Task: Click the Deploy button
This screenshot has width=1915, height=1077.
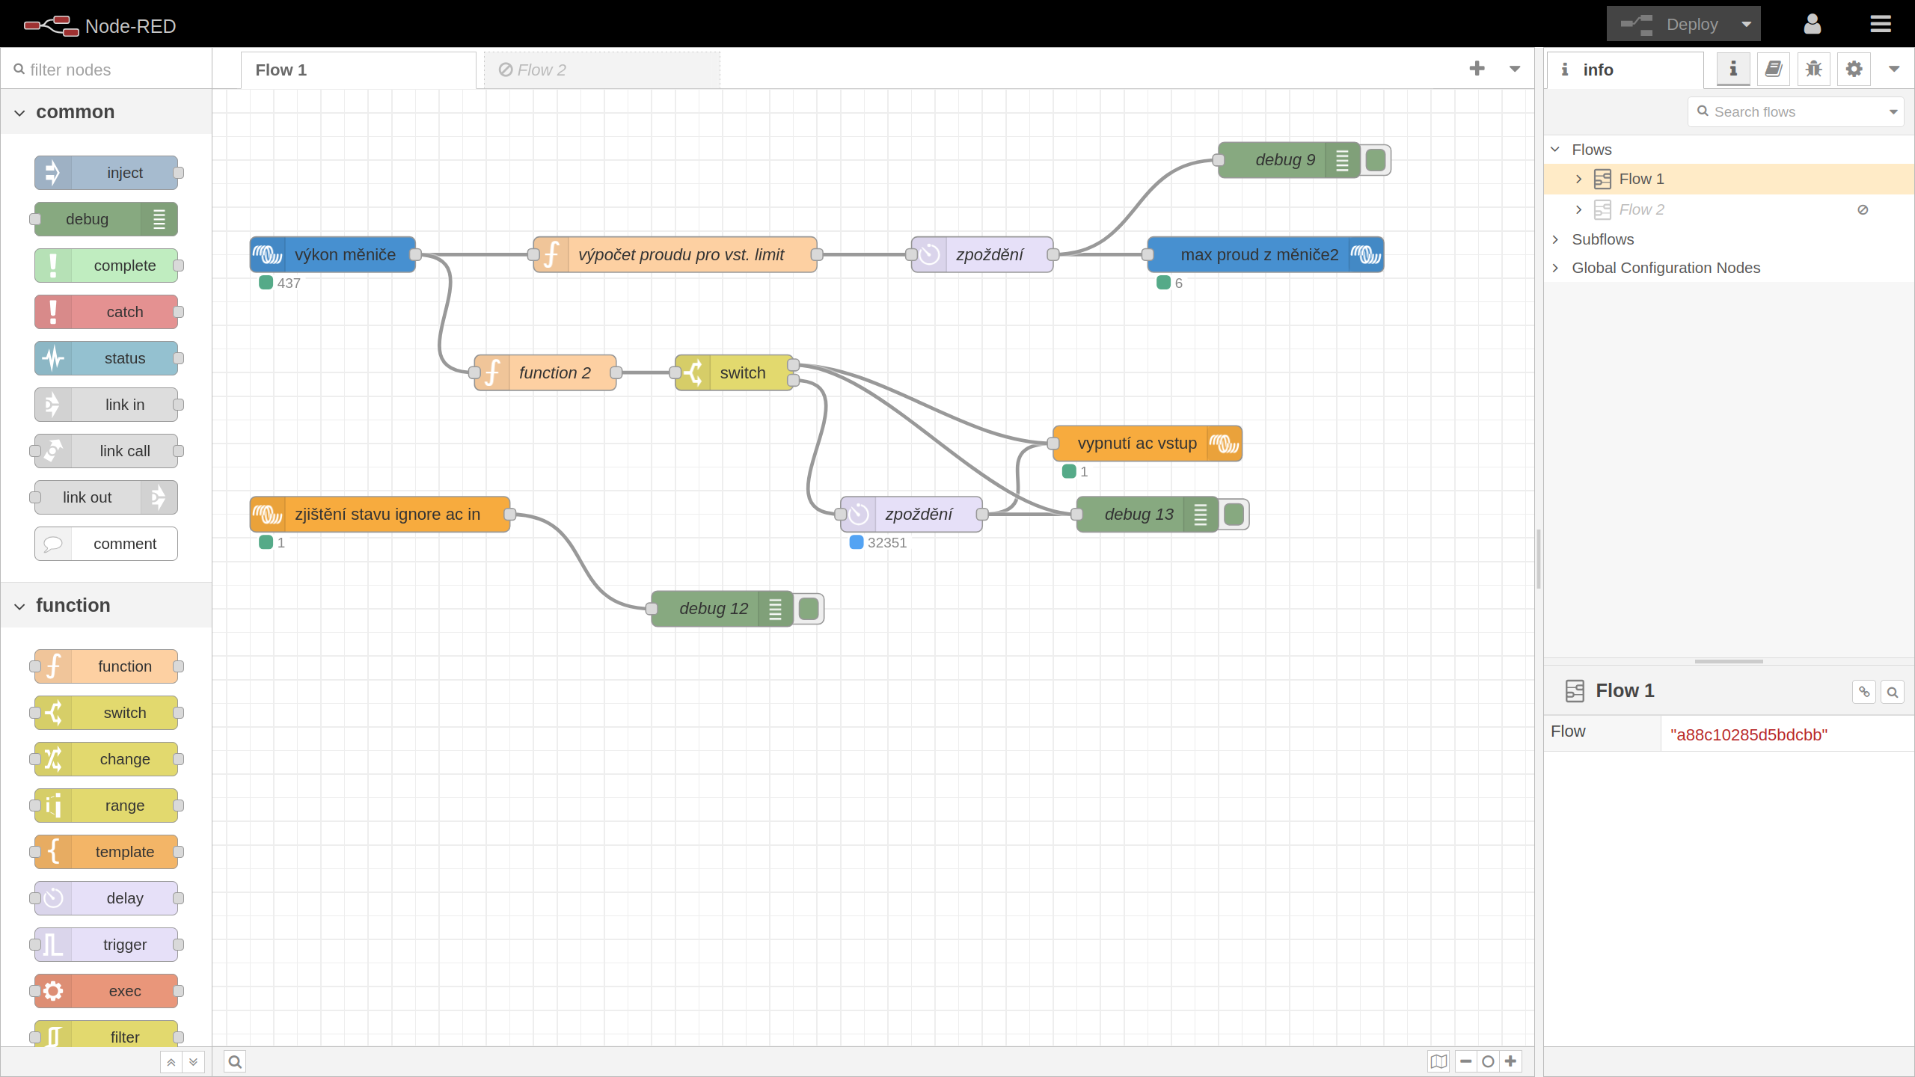Action: (x=1673, y=25)
